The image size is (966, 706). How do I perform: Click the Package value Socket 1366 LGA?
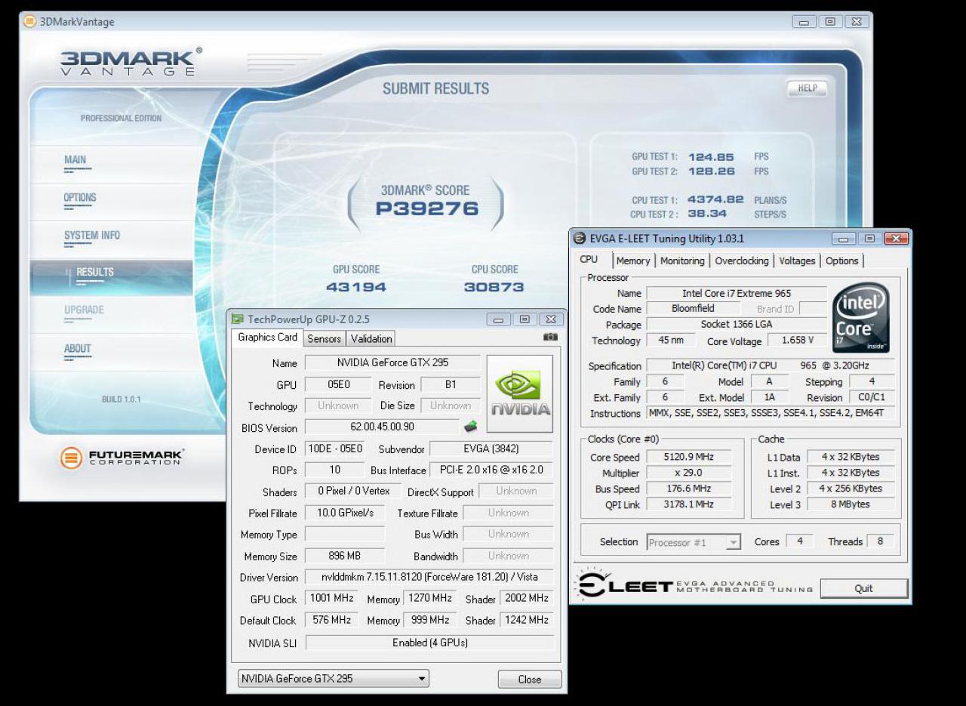(x=737, y=324)
